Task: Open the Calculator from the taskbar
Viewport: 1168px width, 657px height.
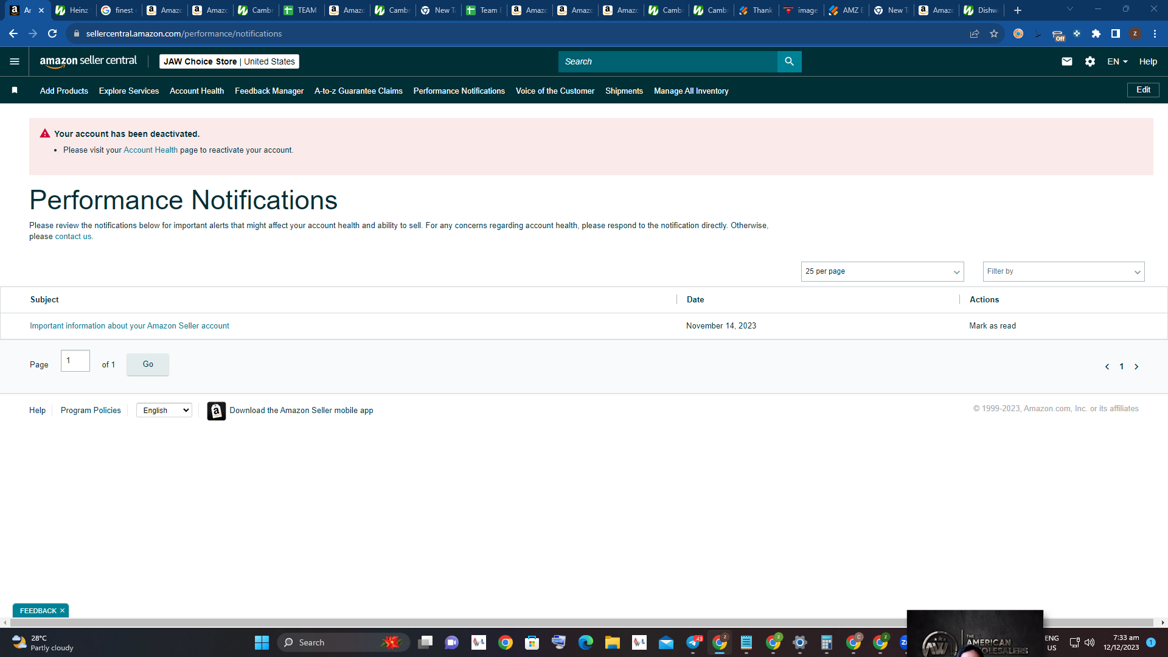Action: tap(826, 642)
